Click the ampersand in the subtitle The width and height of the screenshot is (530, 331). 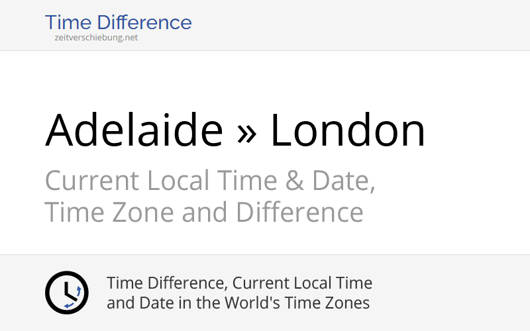[x=294, y=181]
